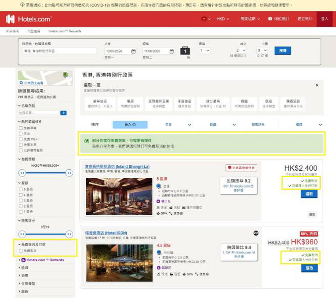Open the Hotel ICON hotel name link
The height and width of the screenshot is (298, 336).
point(107,233)
